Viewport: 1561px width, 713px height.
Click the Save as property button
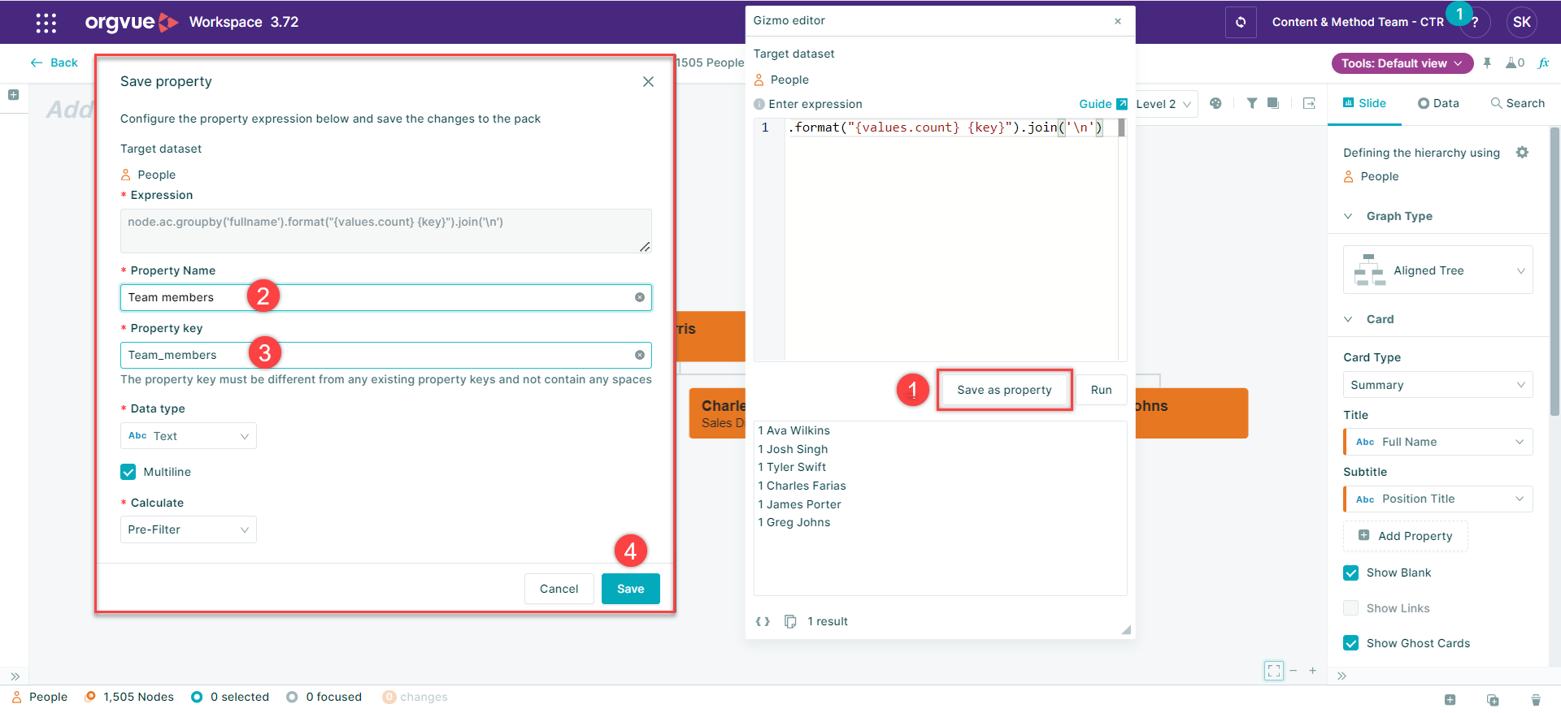(1004, 390)
